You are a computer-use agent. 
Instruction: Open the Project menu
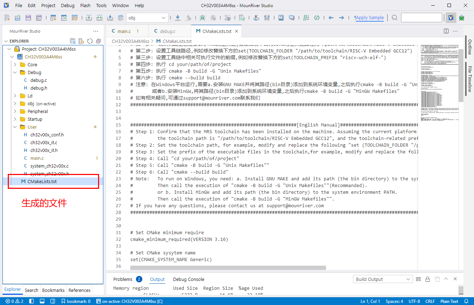tap(48, 5)
